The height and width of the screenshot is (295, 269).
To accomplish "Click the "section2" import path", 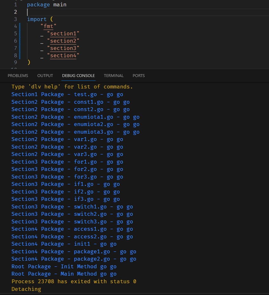I will (x=63, y=41).
